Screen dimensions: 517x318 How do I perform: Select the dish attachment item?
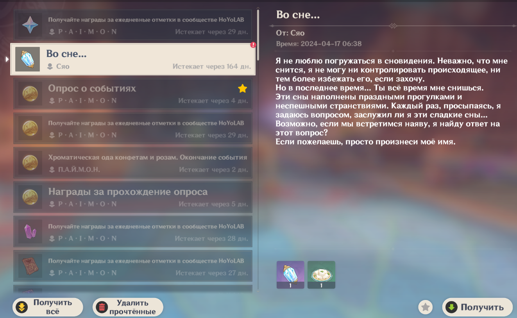321,275
